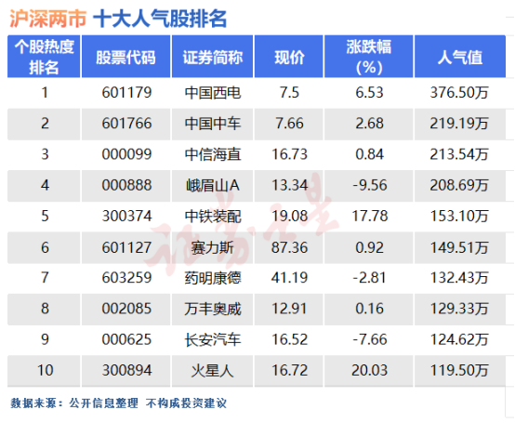Click the 长安汽车 name cell

point(213,340)
